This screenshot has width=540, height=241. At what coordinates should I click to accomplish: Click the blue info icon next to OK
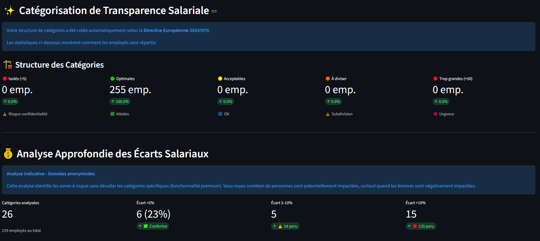pos(220,114)
